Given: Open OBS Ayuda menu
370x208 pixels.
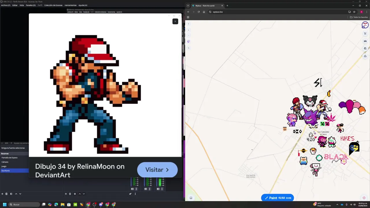Looking at the screenshot, I should coord(83,5).
